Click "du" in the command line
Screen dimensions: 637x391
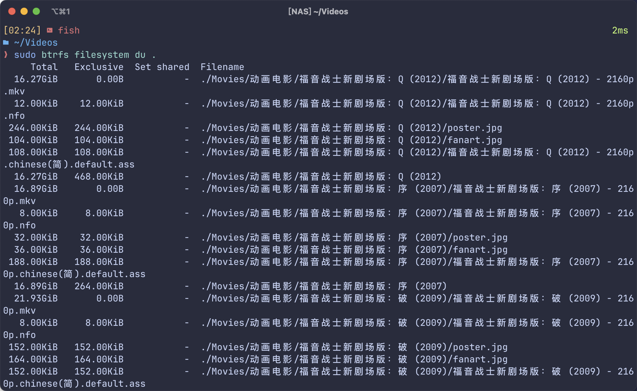pyautogui.click(x=140, y=55)
